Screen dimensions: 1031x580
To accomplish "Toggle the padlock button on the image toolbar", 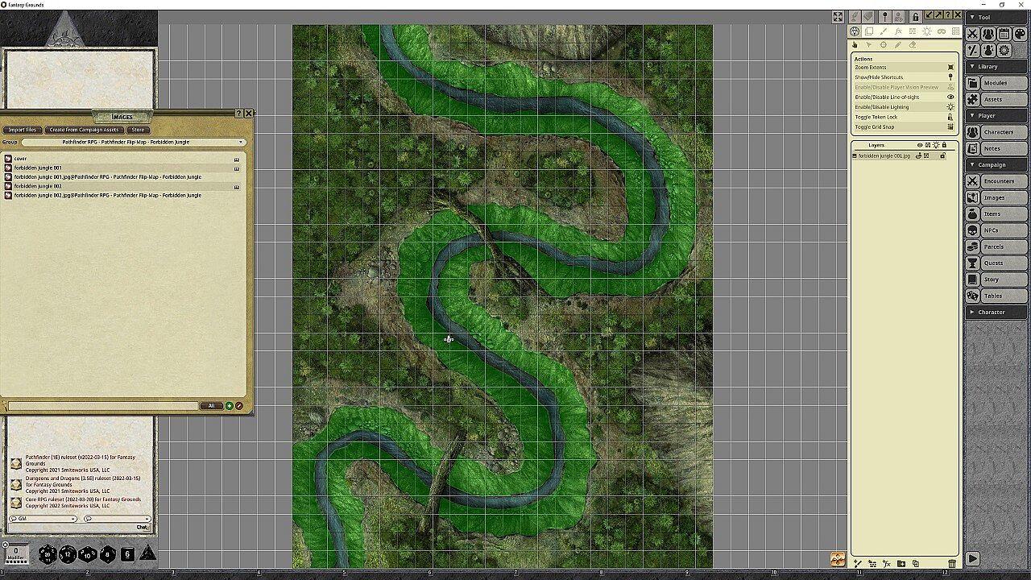I will [915, 16].
